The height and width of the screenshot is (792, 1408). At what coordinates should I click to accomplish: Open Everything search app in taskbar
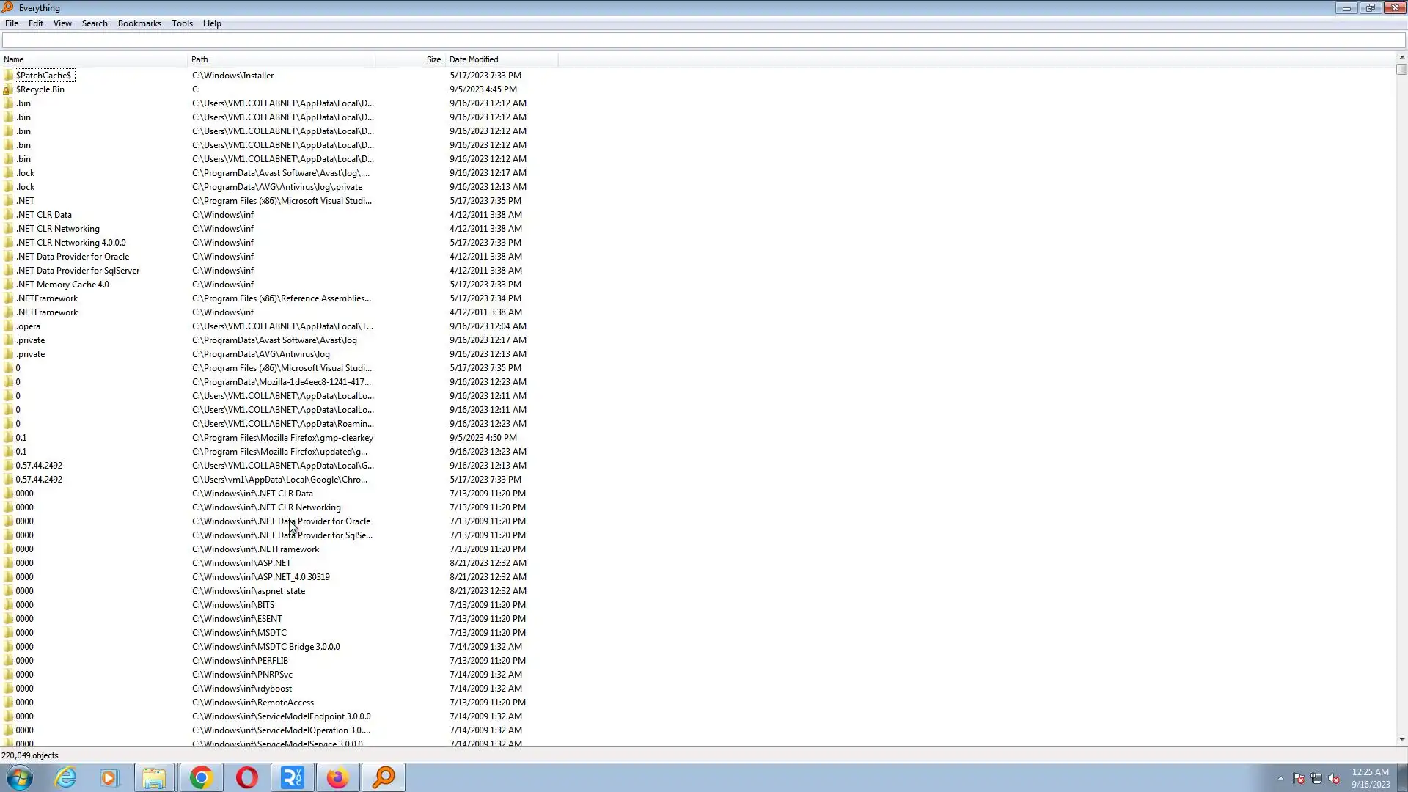point(384,777)
